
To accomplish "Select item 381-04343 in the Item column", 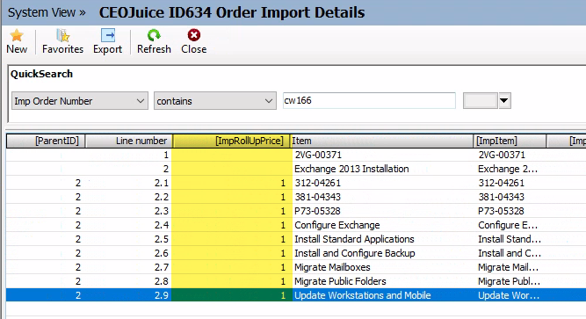I will click(x=318, y=197).
